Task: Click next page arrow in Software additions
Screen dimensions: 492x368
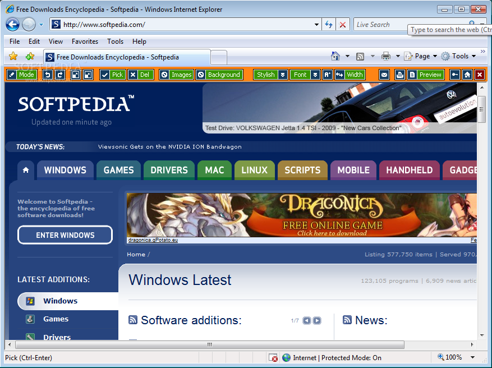Action: coord(317,320)
